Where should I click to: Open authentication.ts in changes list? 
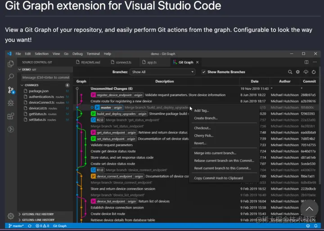[45, 97]
